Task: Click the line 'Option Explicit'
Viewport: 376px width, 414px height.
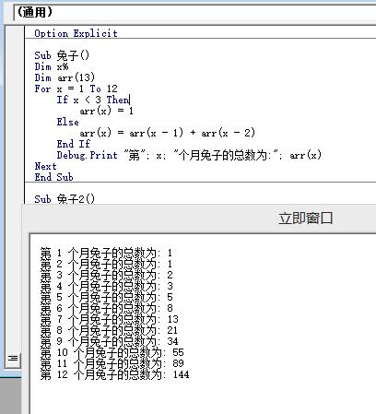Action: click(76, 33)
